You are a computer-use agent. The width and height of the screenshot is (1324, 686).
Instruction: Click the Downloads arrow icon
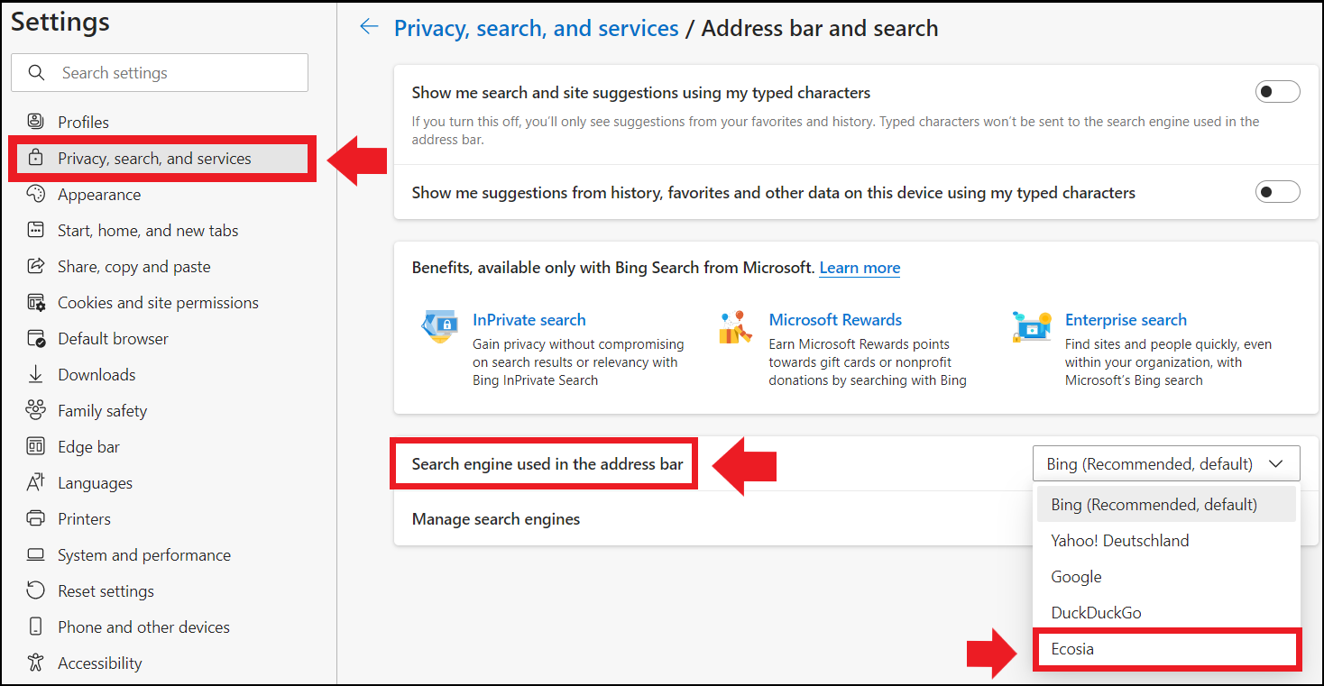[x=35, y=374]
